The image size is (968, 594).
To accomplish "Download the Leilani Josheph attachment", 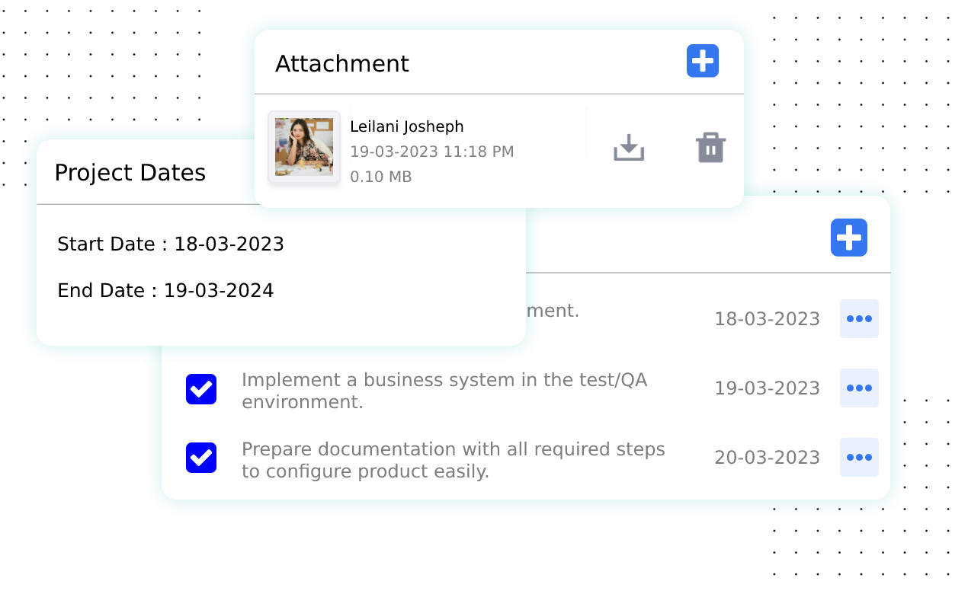I will (x=629, y=148).
